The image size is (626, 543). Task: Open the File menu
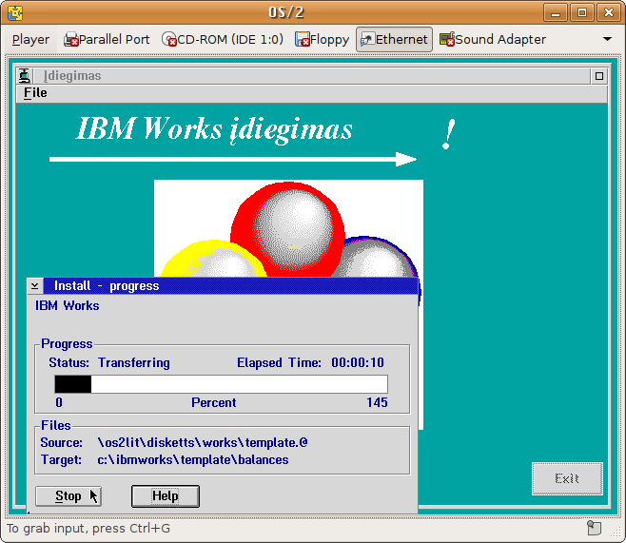[x=35, y=93]
